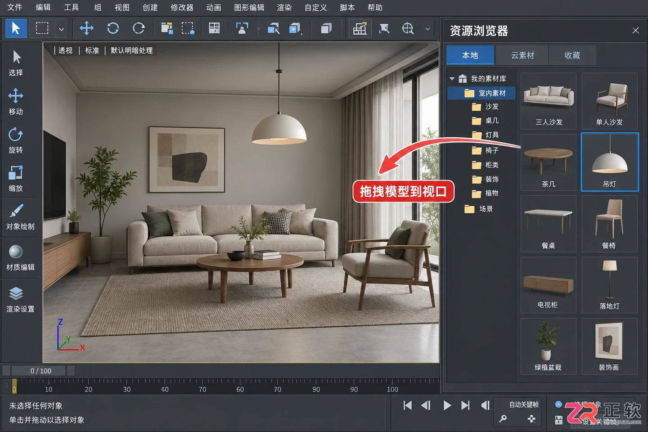Image resolution: width=648 pixels, height=432 pixels.
Task: Open the 修改器 menu
Action: 182,8
